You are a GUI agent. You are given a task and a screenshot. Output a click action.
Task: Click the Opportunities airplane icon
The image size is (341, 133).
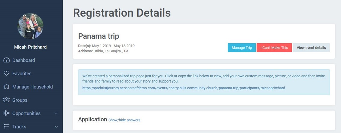click(x=6, y=113)
